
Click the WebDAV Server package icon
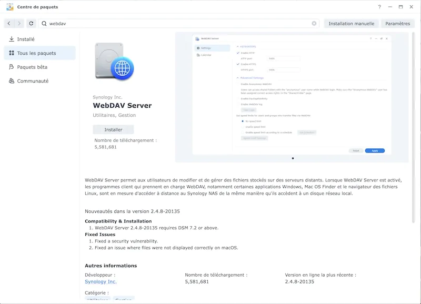coord(114,61)
